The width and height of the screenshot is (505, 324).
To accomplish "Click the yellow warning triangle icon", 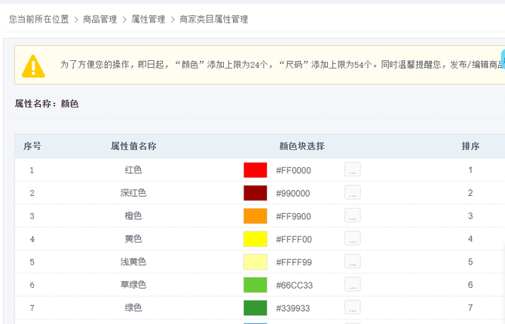I will [x=33, y=66].
